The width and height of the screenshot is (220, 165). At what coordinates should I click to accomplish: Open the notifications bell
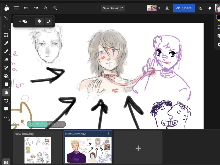pyautogui.click(x=210, y=8)
